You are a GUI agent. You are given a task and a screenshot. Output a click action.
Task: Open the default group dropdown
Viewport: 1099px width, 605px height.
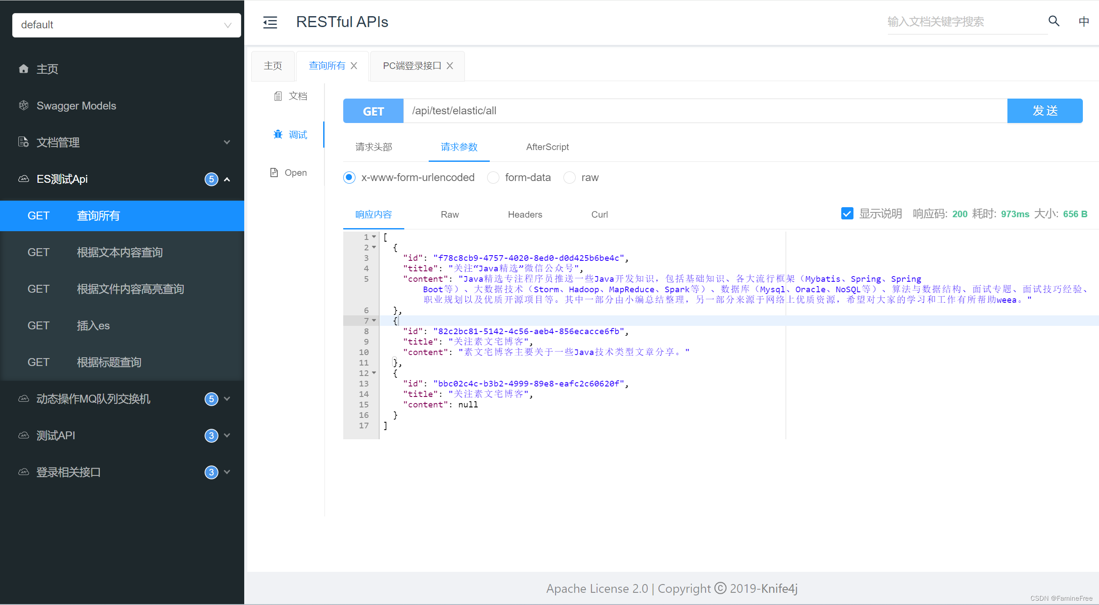point(126,25)
